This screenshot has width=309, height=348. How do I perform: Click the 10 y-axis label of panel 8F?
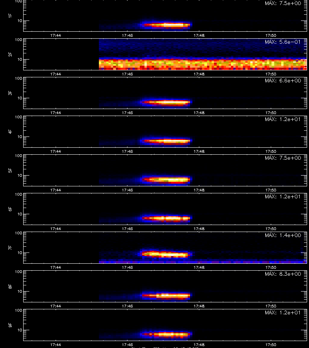click(20, 292)
